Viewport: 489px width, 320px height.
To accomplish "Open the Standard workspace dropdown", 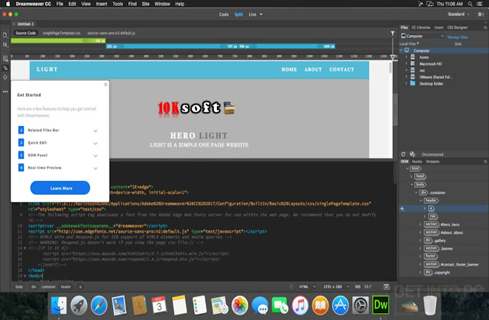I will pyautogui.click(x=458, y=15).
